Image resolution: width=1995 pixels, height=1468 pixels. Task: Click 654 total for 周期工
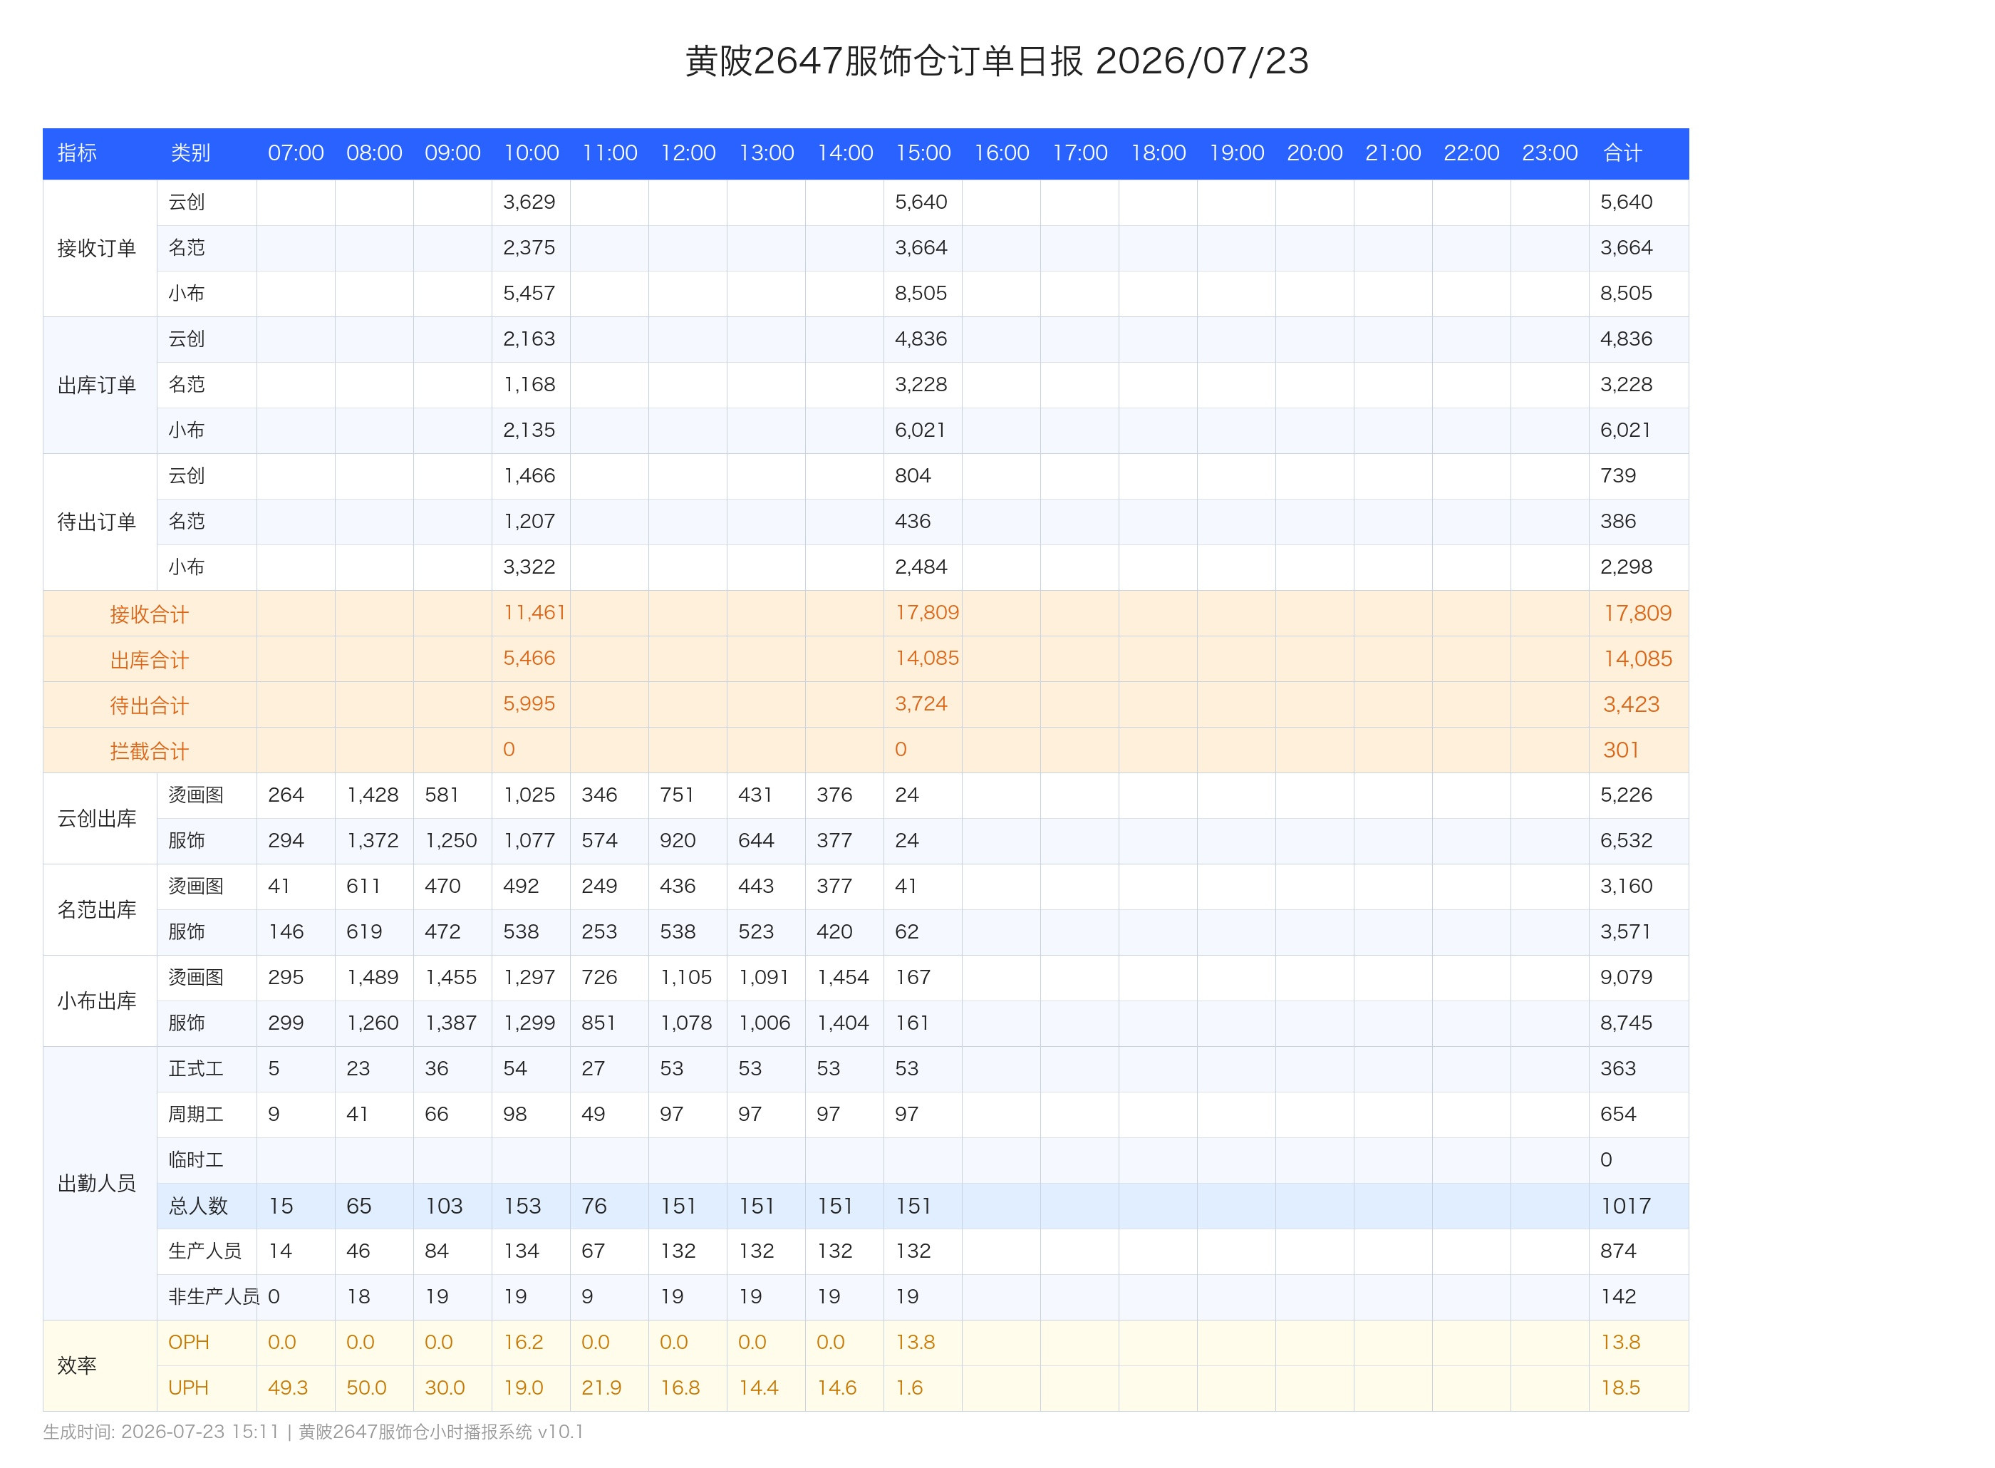[x=1617, y=1115]
